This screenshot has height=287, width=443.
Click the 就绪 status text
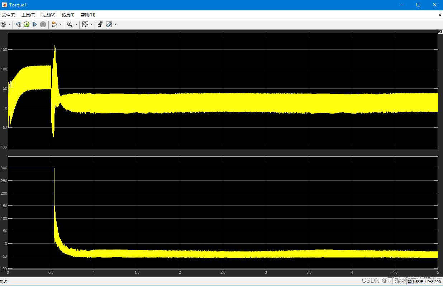point(4,282)
